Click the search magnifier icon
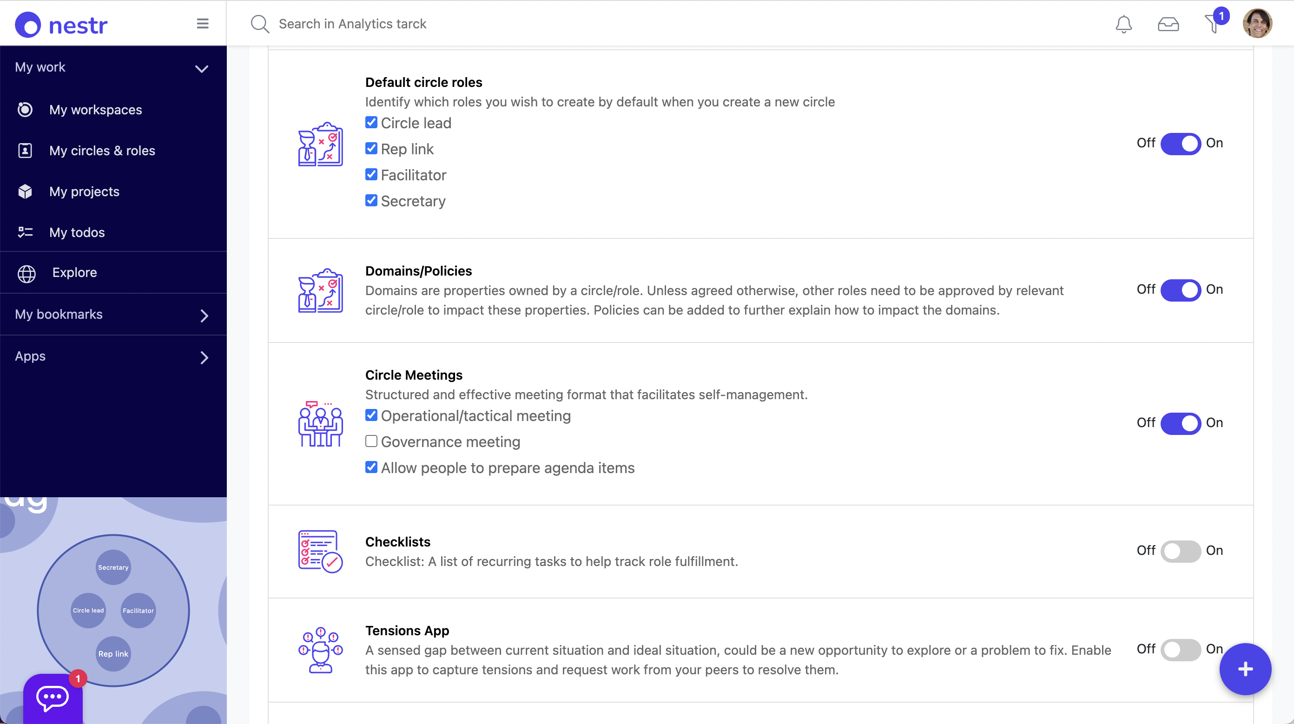This screenshot has height=724, width=1294. tap(260, 24)
